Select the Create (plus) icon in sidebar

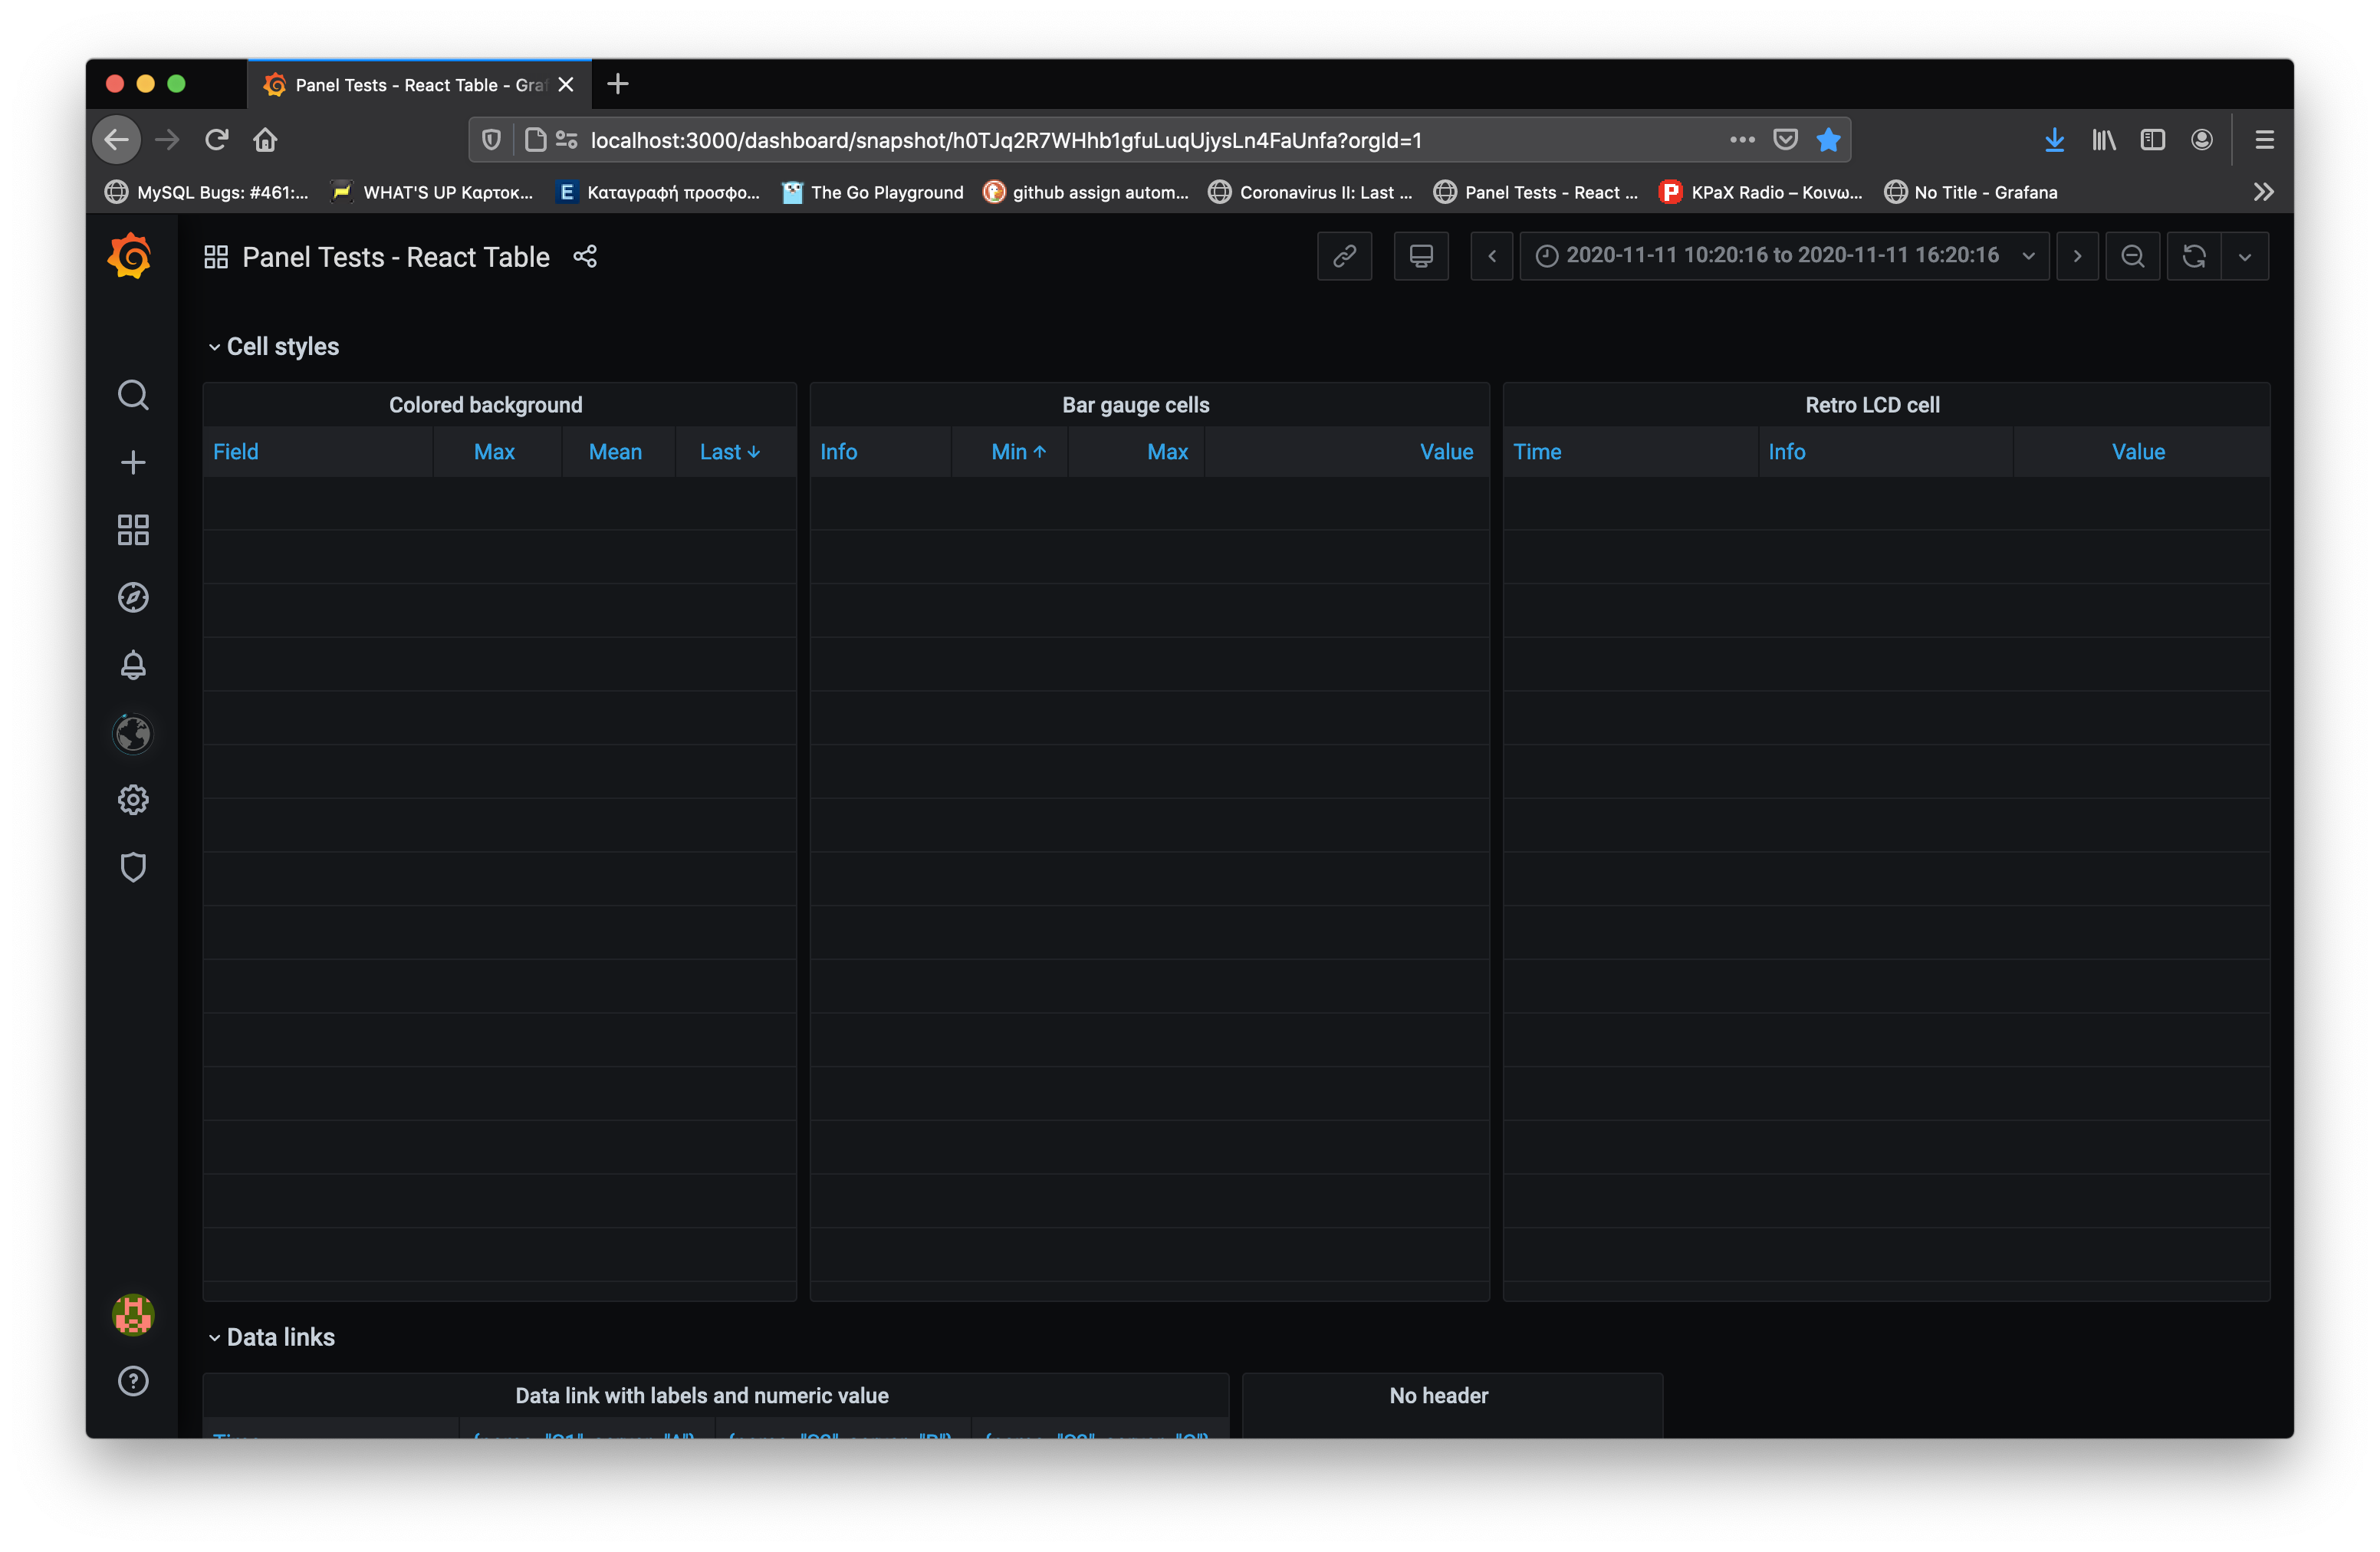pyautogui.click(x=132, y=462)
